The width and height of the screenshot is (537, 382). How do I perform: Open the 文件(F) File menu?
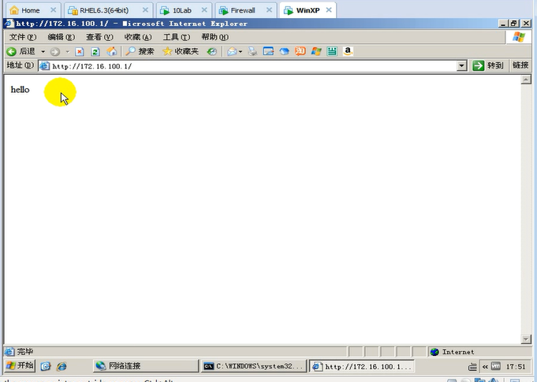[23, 37]
